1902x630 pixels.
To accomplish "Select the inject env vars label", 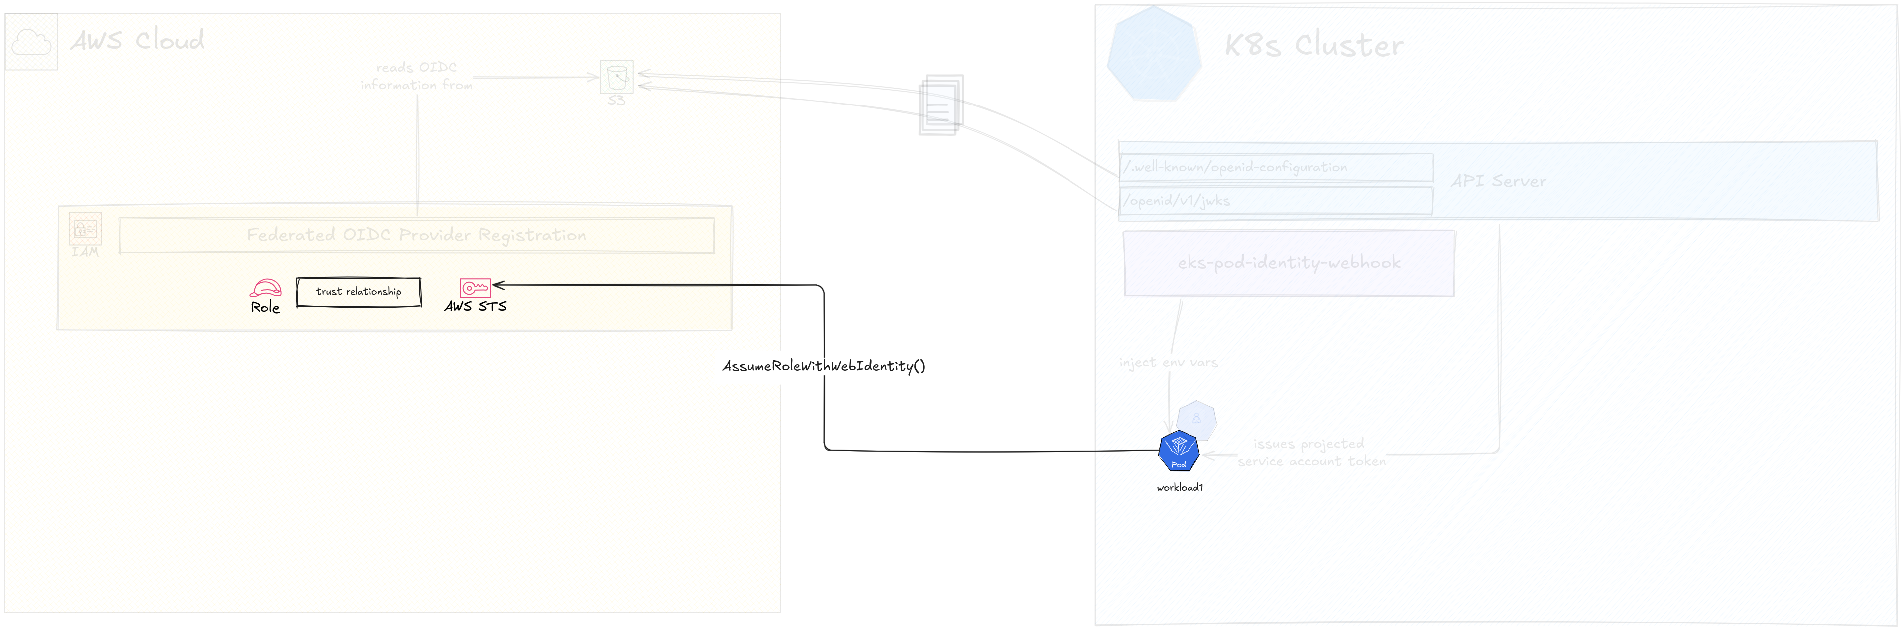I will click(1168, 362).
